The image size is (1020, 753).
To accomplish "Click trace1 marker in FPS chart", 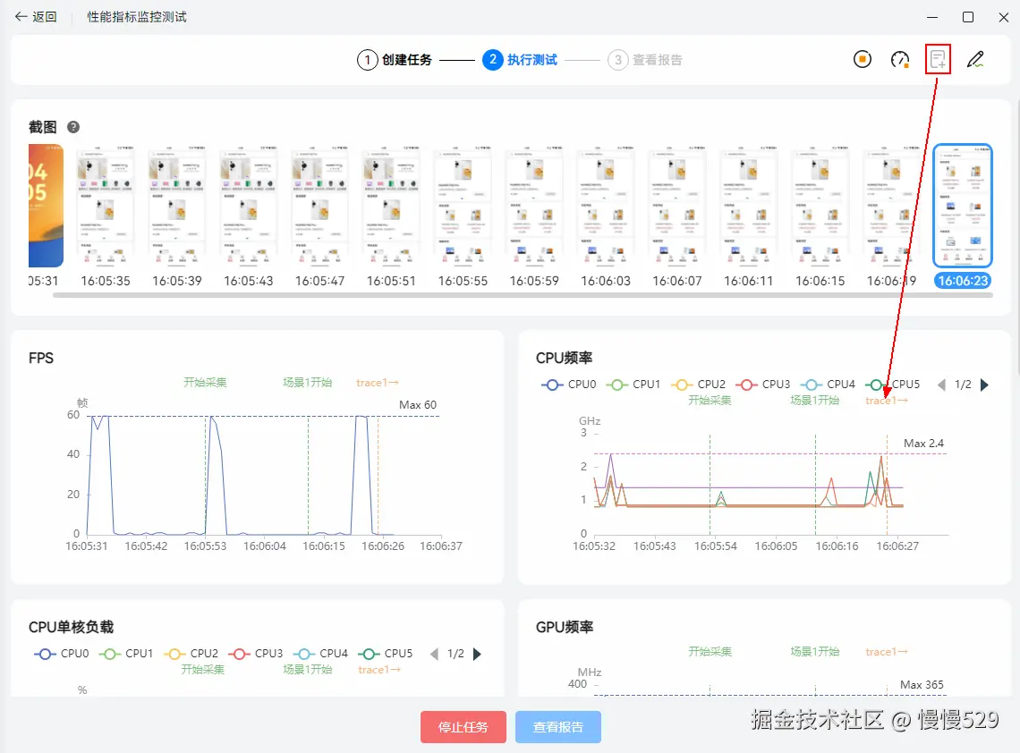I will click(x=378, y=383).
